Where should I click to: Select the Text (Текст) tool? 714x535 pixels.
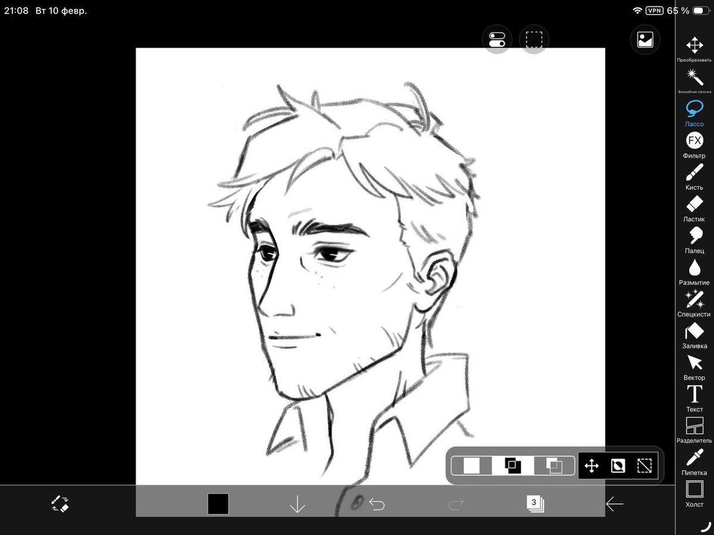(x=694, y=398)
